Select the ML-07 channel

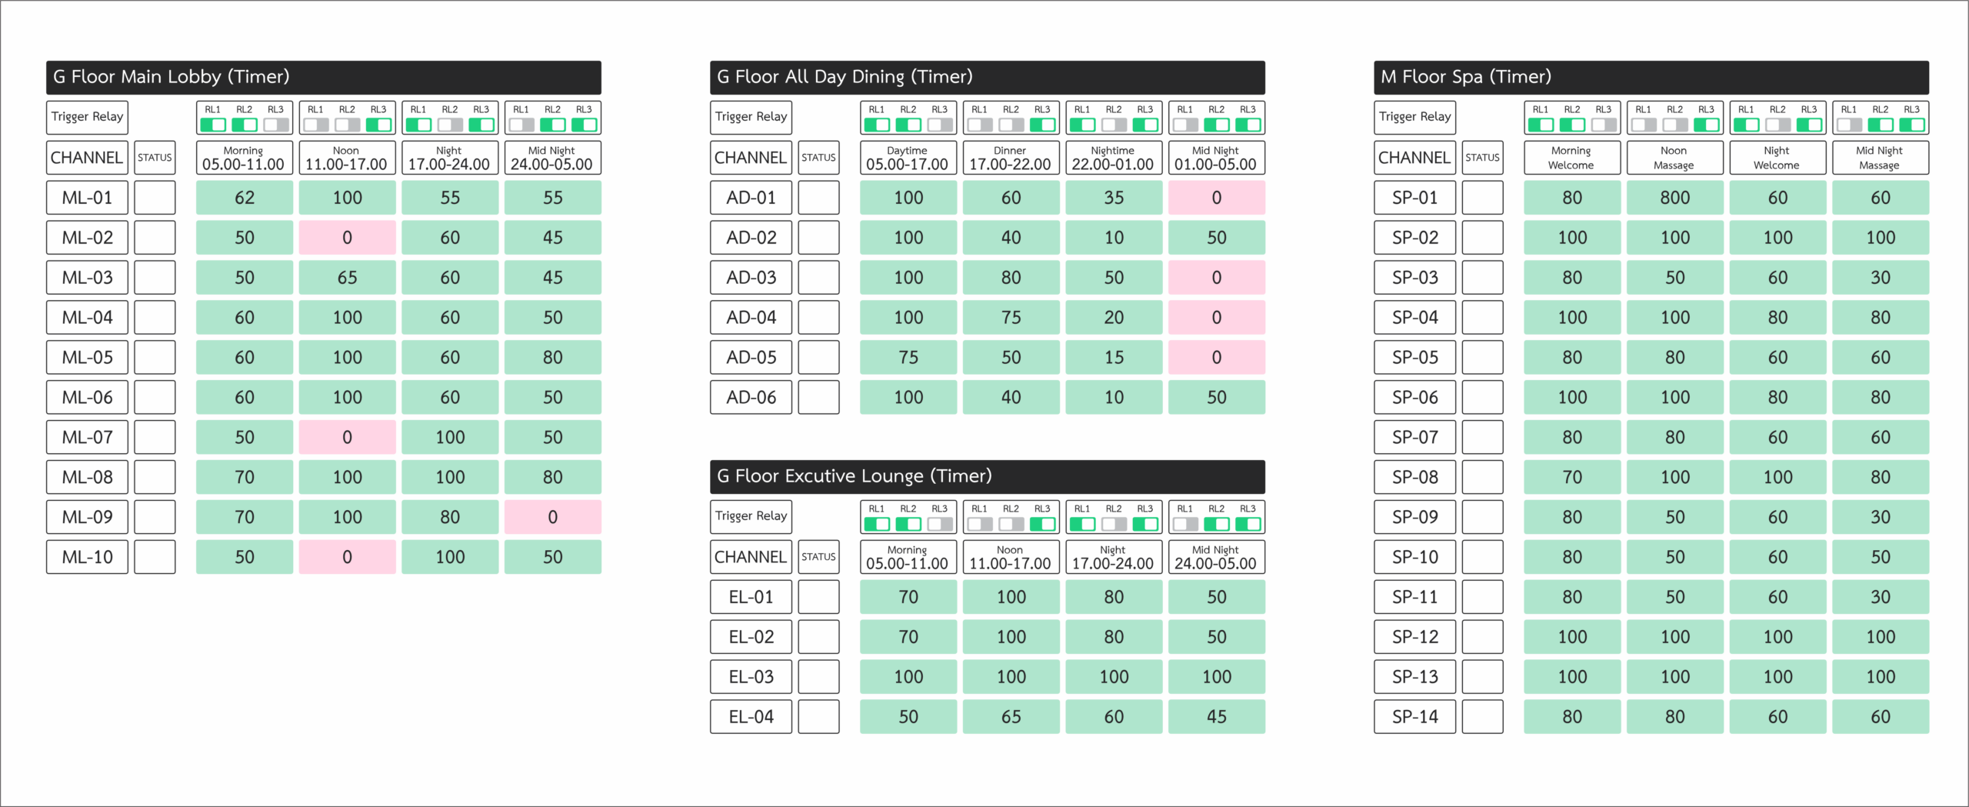(87, 437)
